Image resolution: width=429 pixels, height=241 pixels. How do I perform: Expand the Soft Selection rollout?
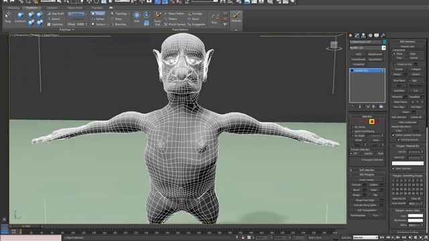coord(367,170)
